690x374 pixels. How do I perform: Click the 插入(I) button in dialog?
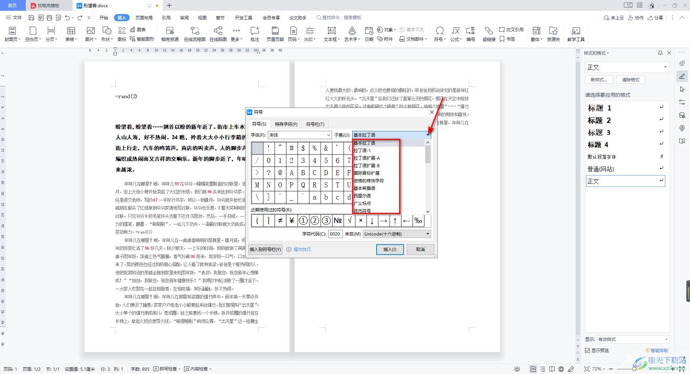coord(390,249)
